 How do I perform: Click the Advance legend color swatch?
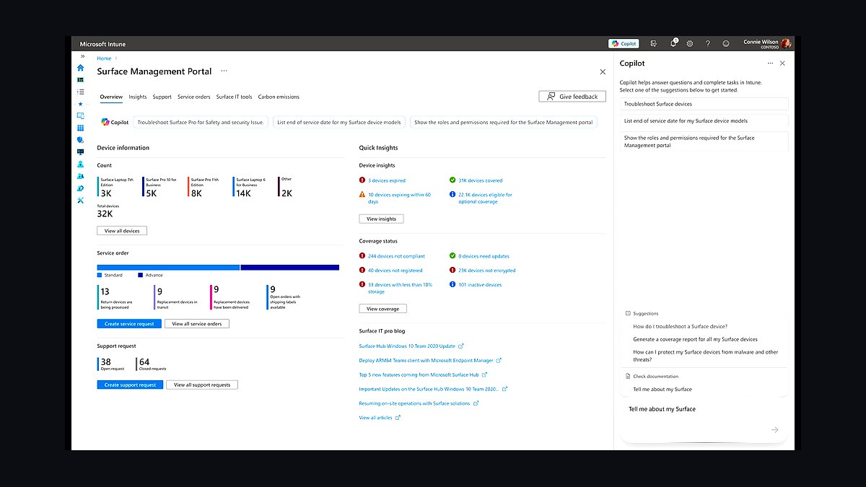click(x=141, y=275)
